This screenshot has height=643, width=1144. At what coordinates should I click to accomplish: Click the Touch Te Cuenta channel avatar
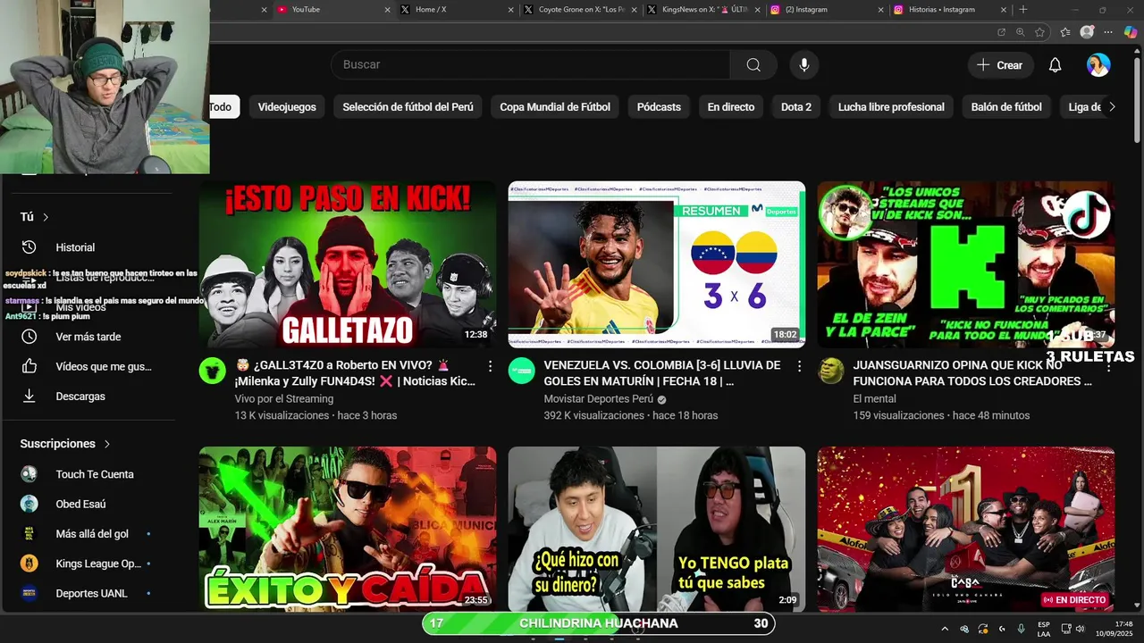(29, 474)
